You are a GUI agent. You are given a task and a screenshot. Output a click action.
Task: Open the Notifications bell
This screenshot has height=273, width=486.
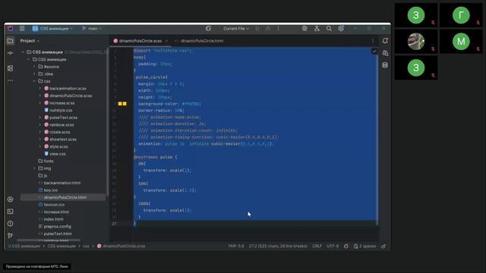pyautogui.click(x=385, y=40)
